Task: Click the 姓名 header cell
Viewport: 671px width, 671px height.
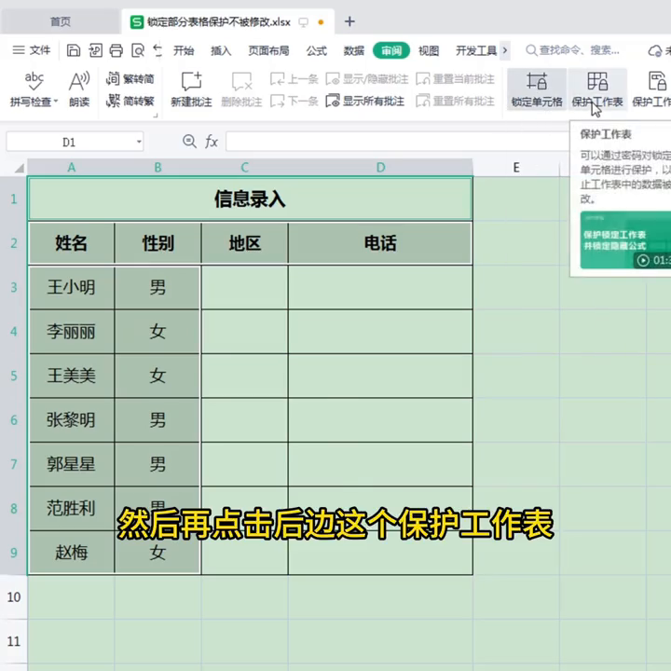Action: (72, 243)
